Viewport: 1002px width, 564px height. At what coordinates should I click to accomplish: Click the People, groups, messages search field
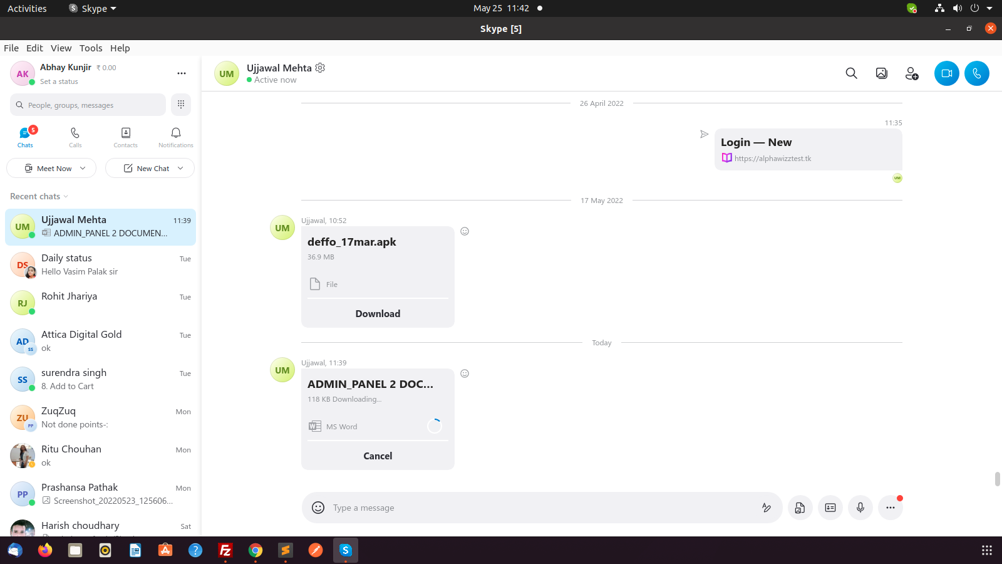[x=88, y=105]
